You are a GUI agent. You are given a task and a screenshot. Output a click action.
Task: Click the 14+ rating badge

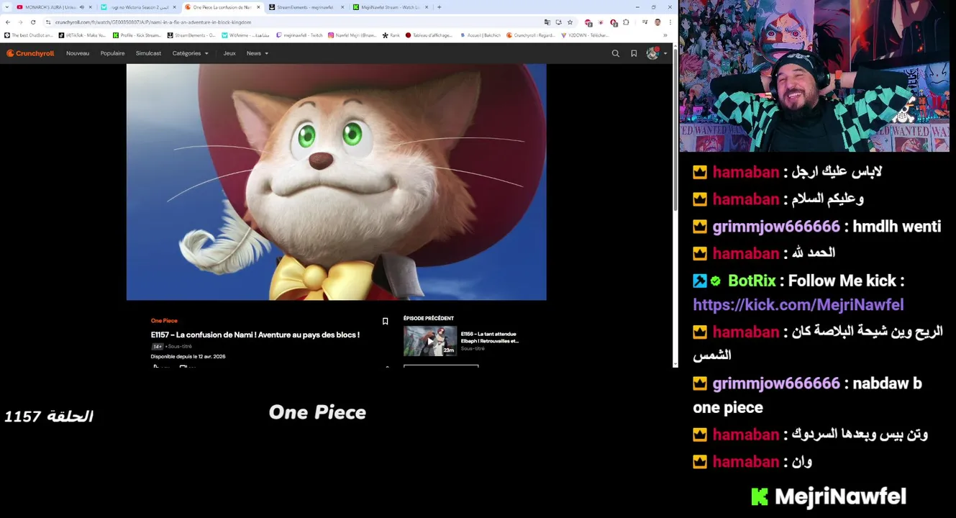point(157,346)
